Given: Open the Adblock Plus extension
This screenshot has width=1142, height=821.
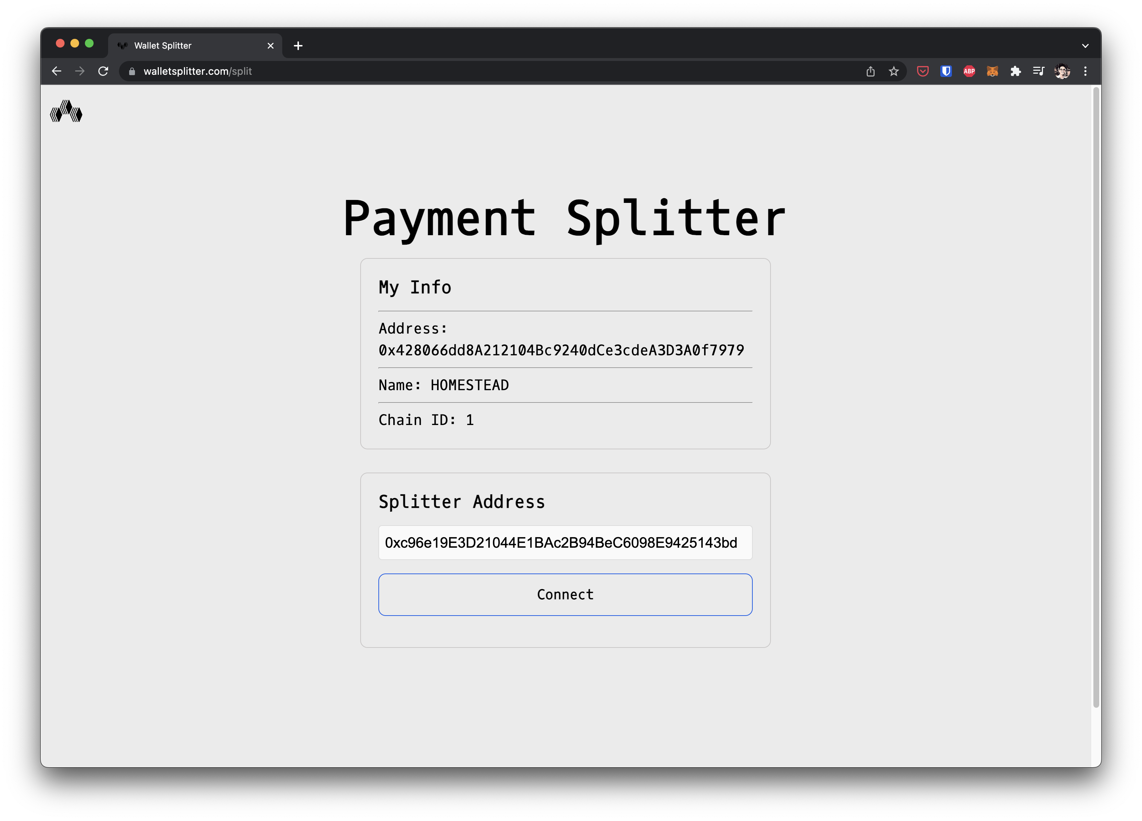Looking at the screenshot, I should (x=969, y=71).
